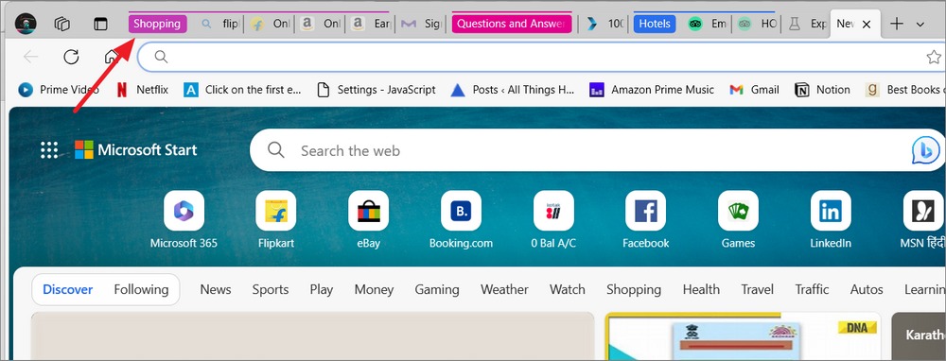
Task: Toggle vertical tabs icon
Action: 100,25
